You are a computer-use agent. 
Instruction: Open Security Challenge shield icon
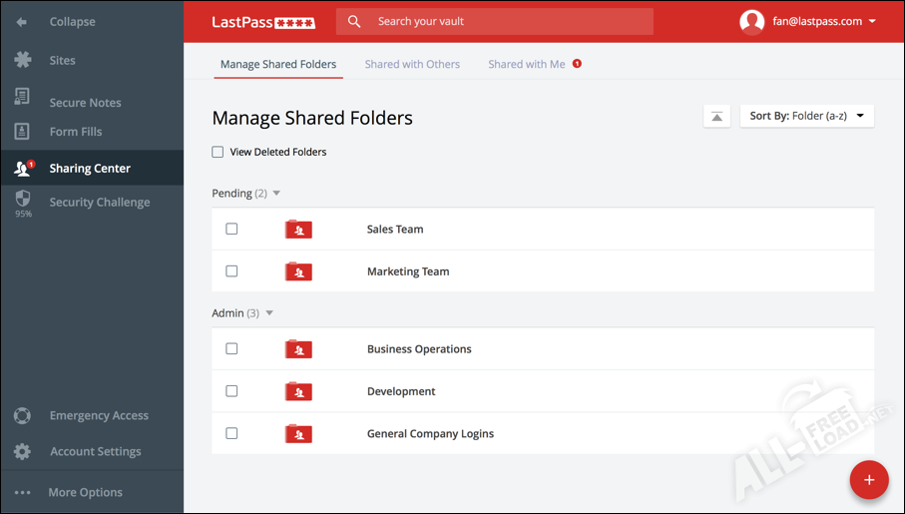(x=22, y=199)
